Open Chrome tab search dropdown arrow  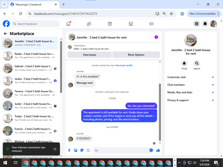[x=4, y=4]
